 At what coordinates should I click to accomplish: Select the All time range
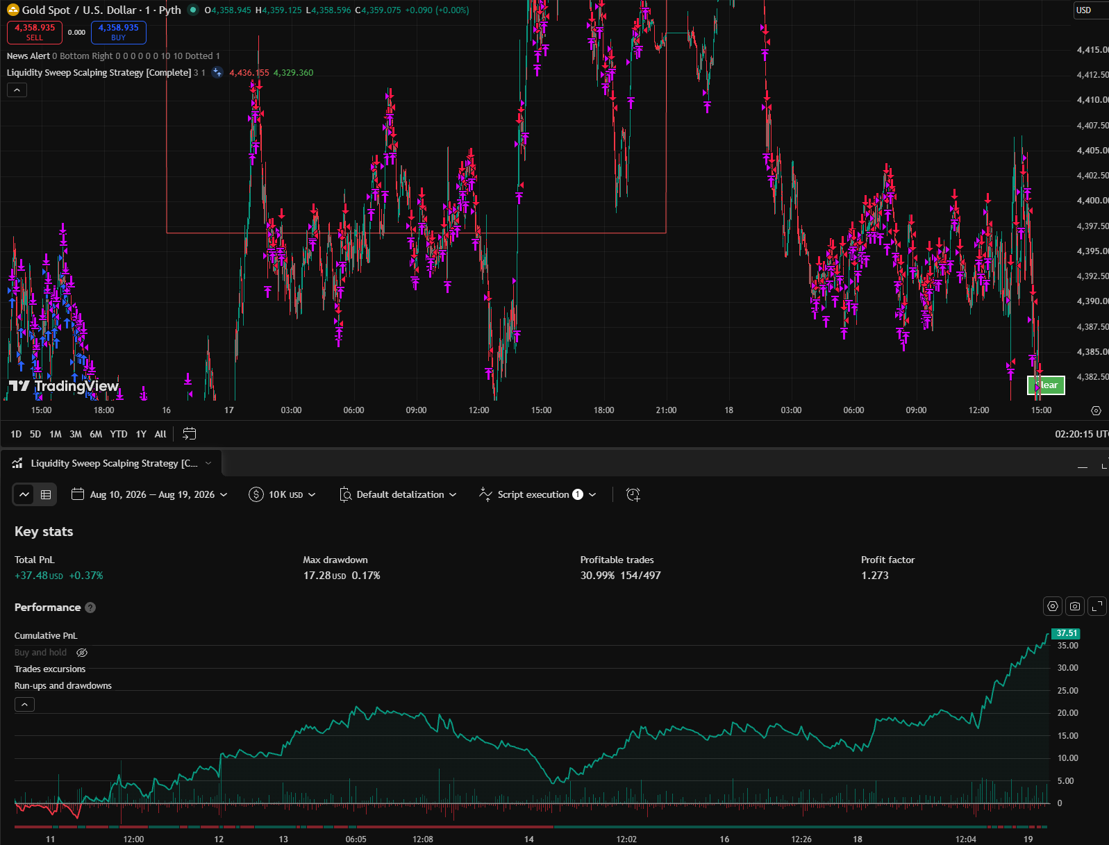pos(160,434)
